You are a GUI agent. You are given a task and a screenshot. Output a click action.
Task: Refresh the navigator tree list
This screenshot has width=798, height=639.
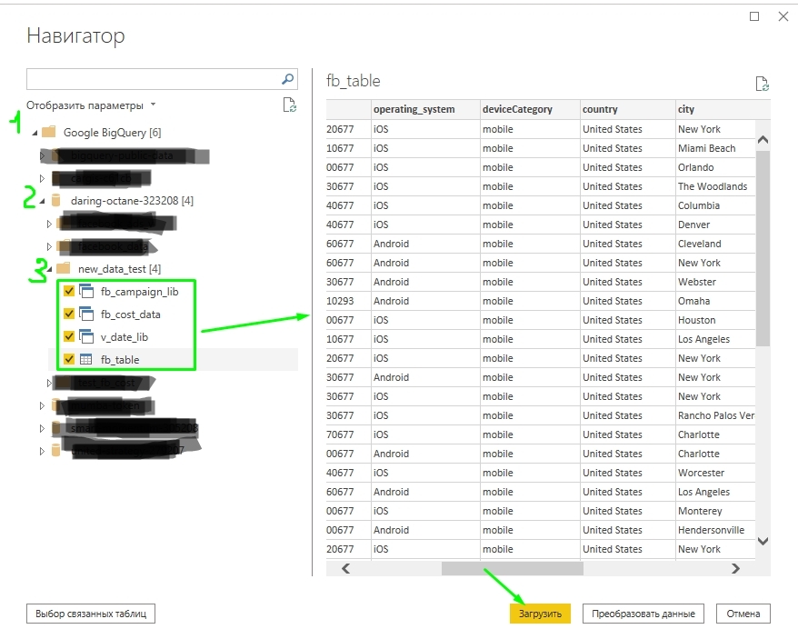tap(289, 105)
